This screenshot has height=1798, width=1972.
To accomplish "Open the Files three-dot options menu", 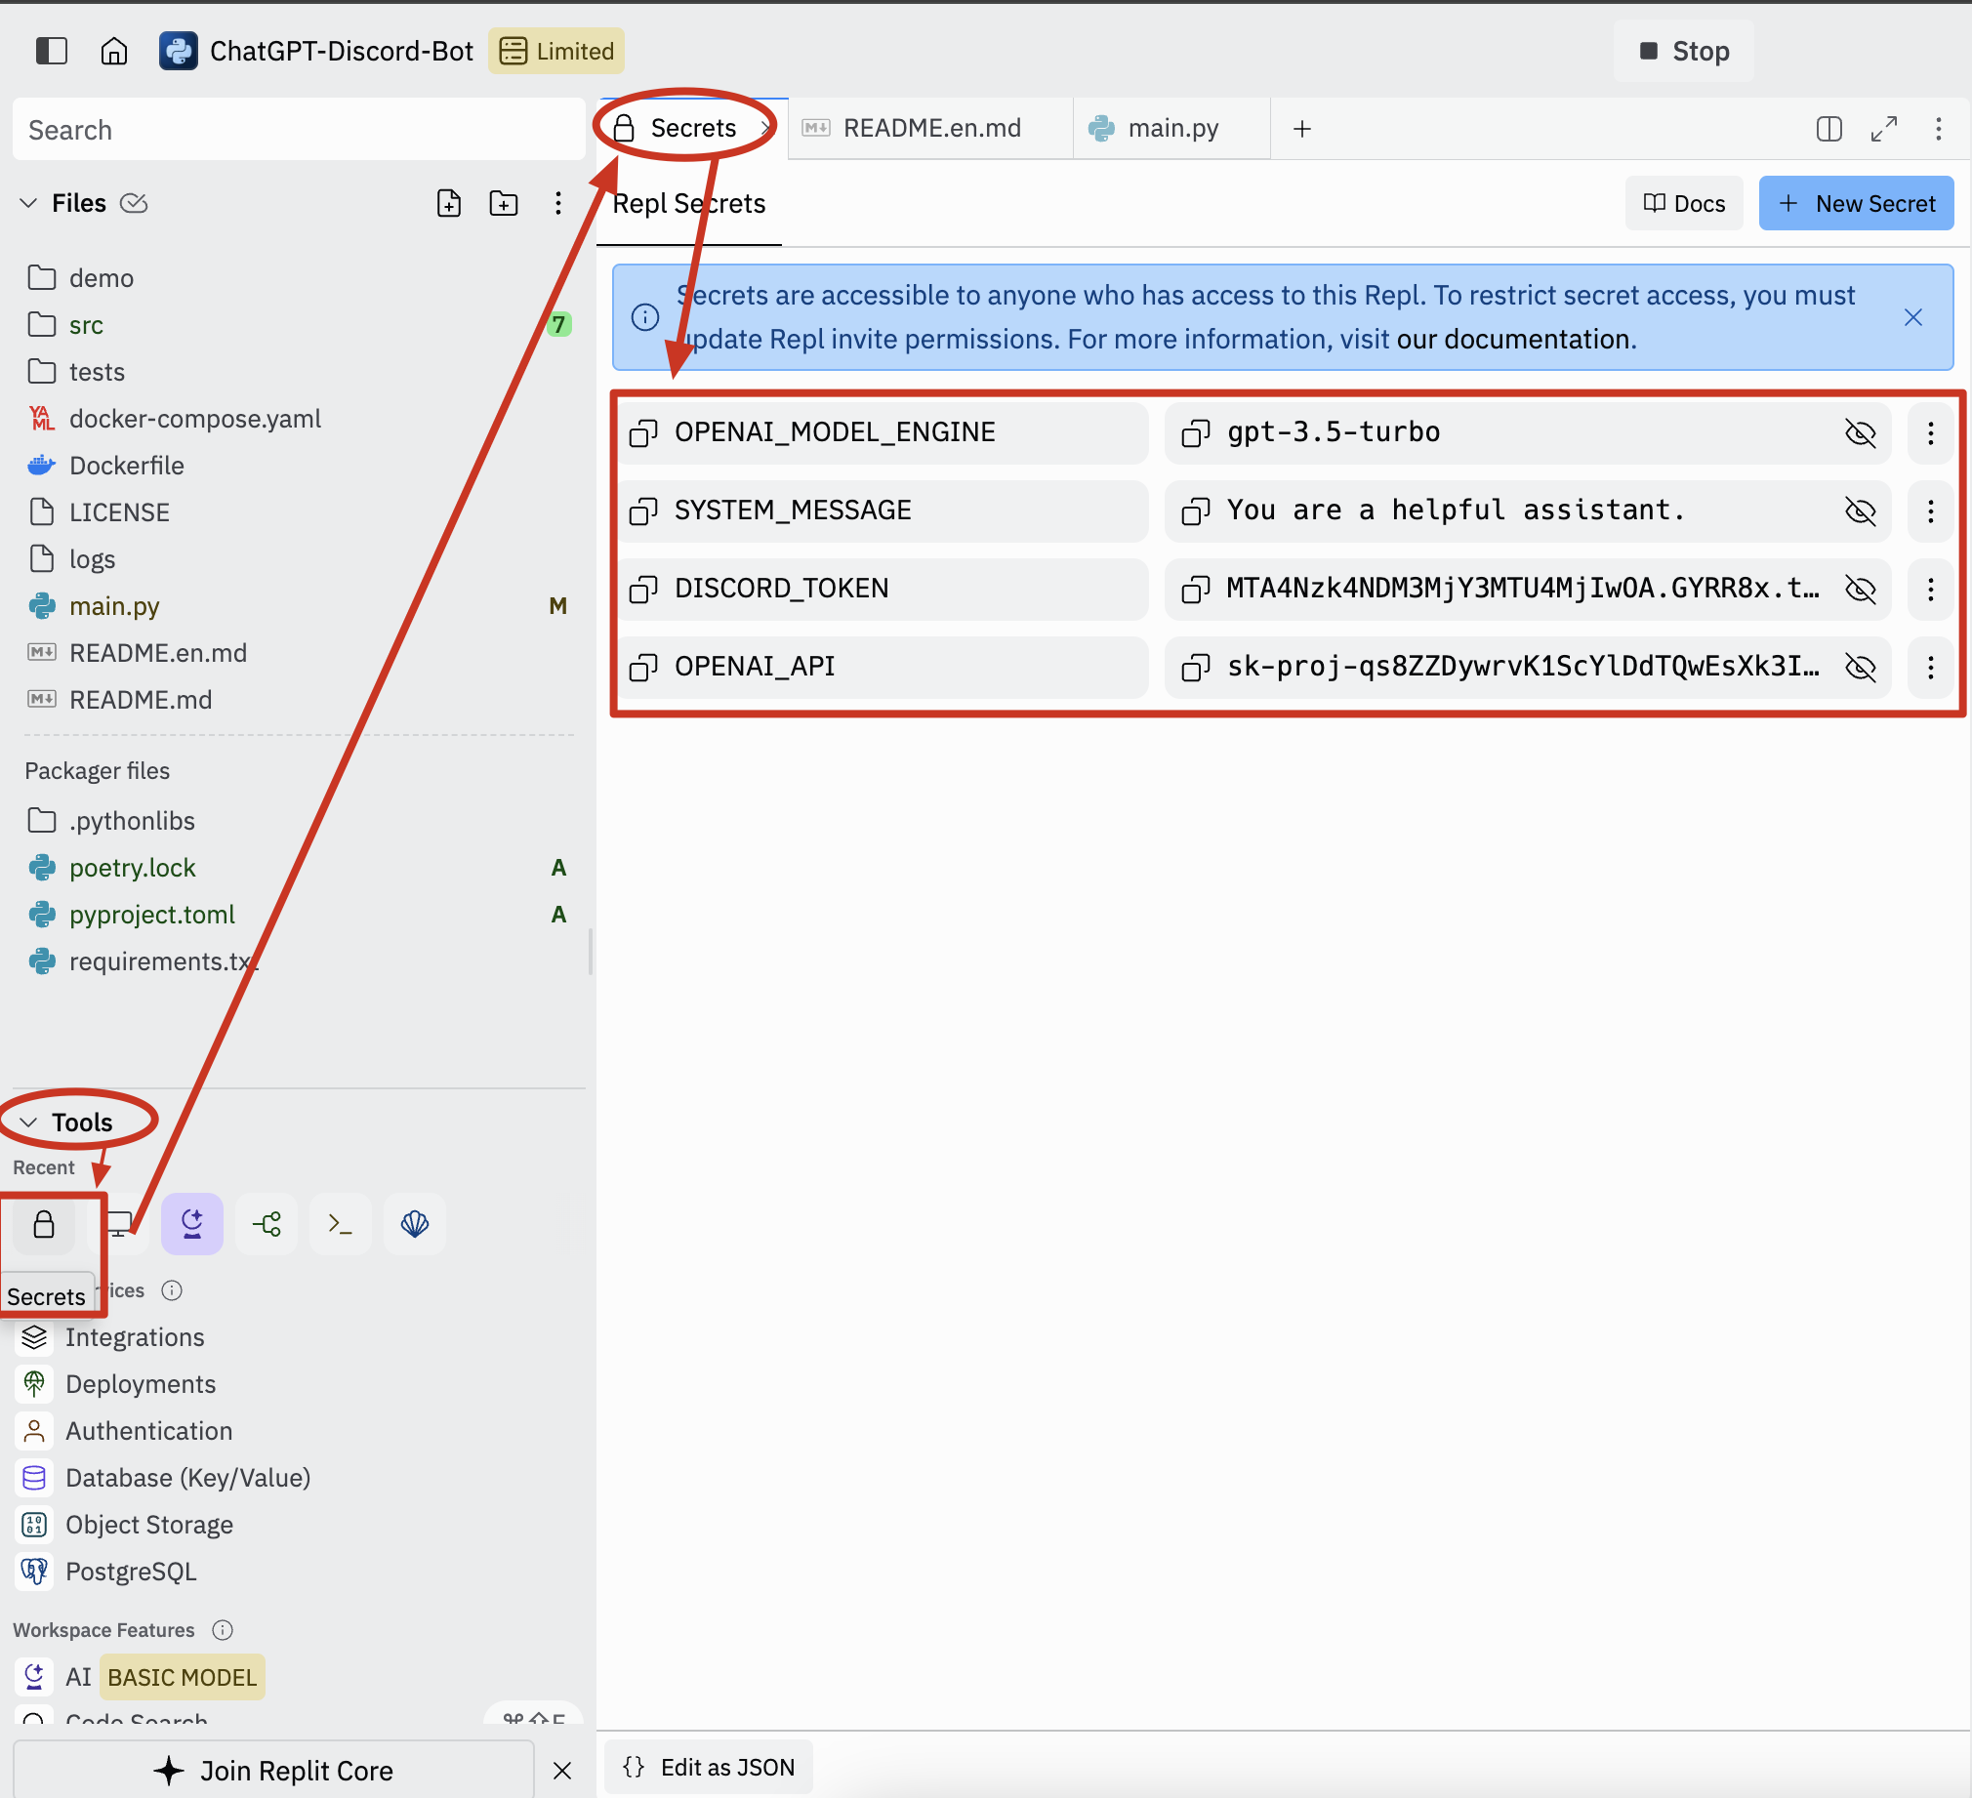I will [x=558, y=203].
